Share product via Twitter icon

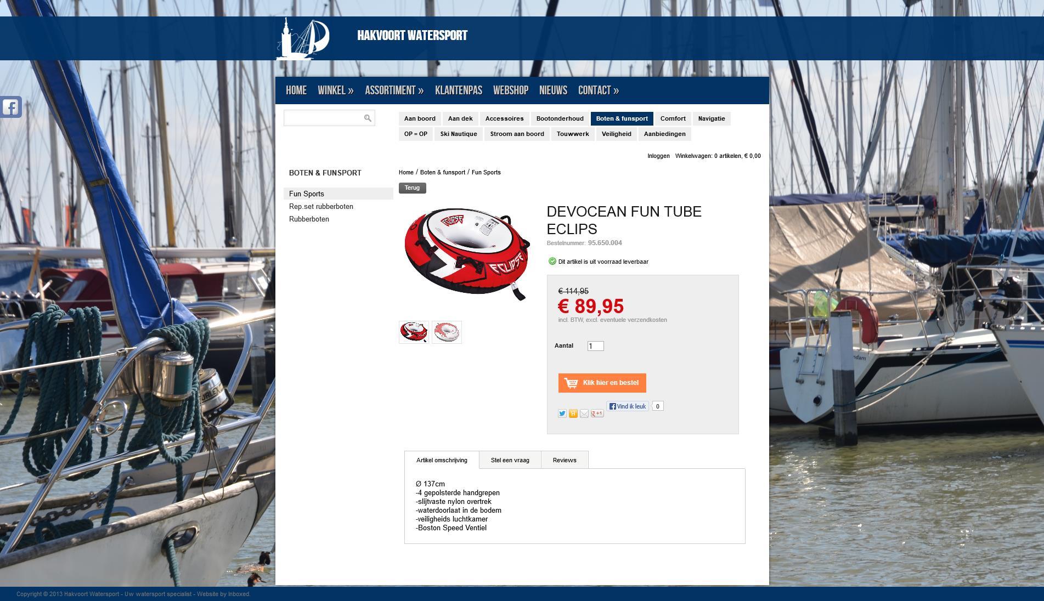click(562, 413)
